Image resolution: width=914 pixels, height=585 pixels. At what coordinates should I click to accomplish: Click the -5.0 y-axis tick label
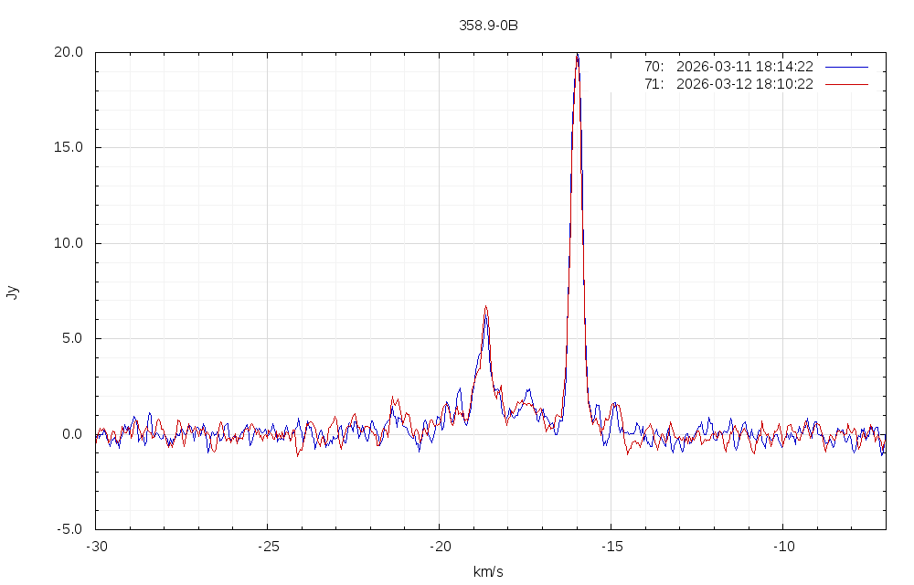point(70,529)
